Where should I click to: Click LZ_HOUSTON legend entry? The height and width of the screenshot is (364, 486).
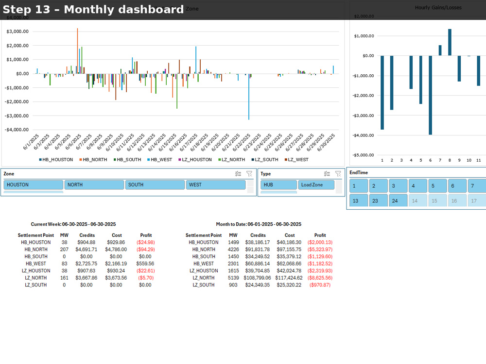pos(195,160)
